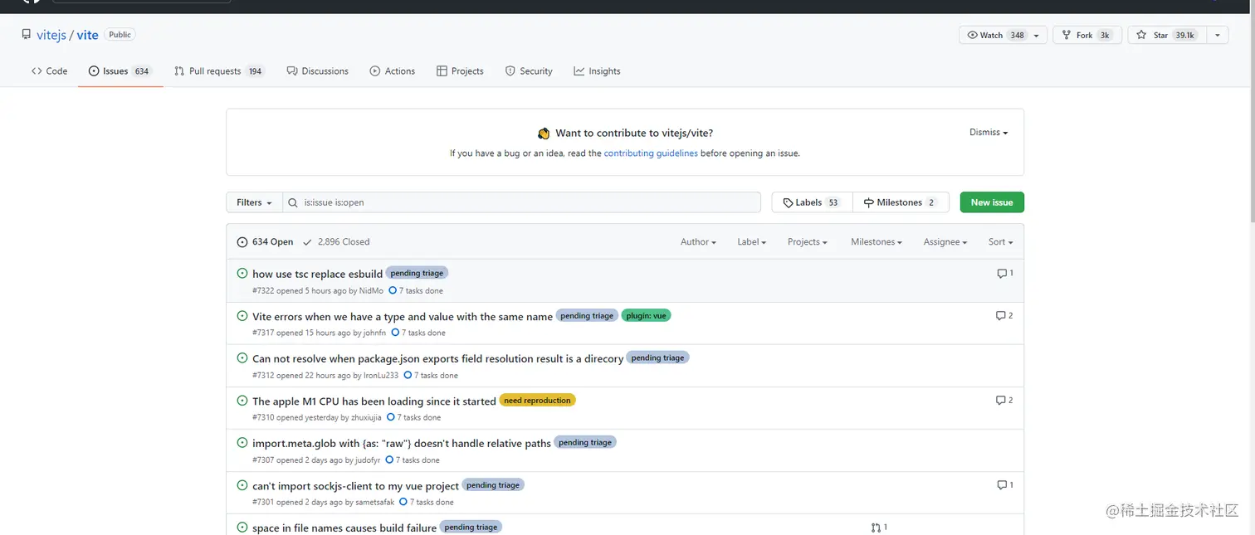Open the Assignee filter dropdown

(945, 242)
